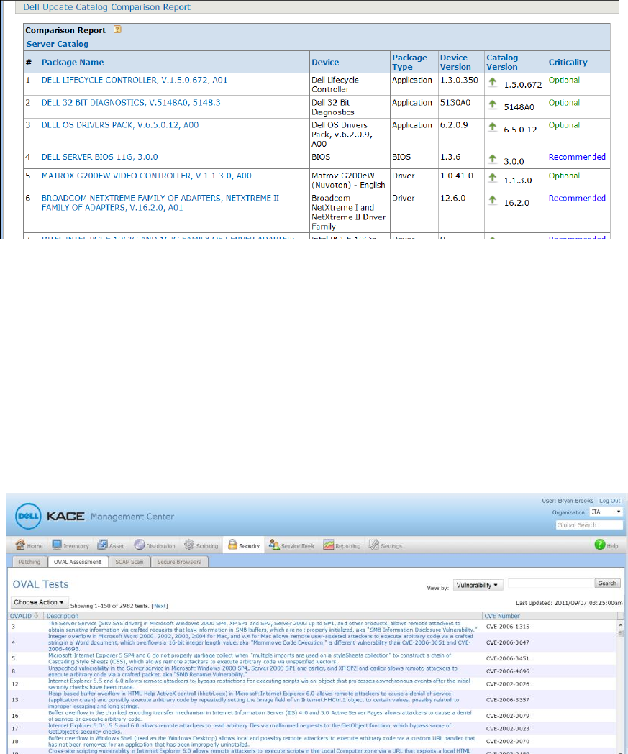The width and height of the screenshot is (628, 754).
Task: Click the Search button in OVAL Tests
Action: [x=607, y=583]
